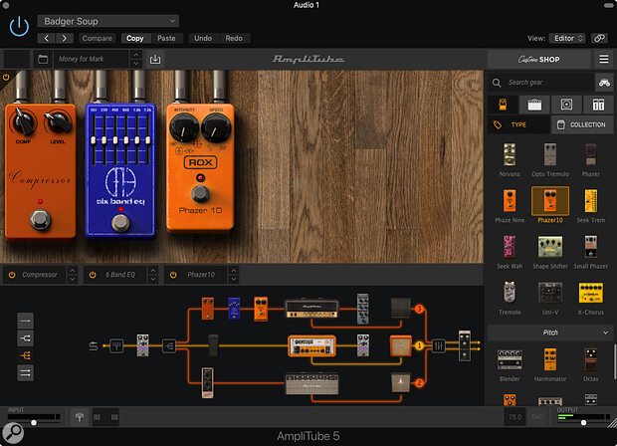617x446 pixels.
Task: Click the OUTPUT level slider handle
Action: point(583,423)
